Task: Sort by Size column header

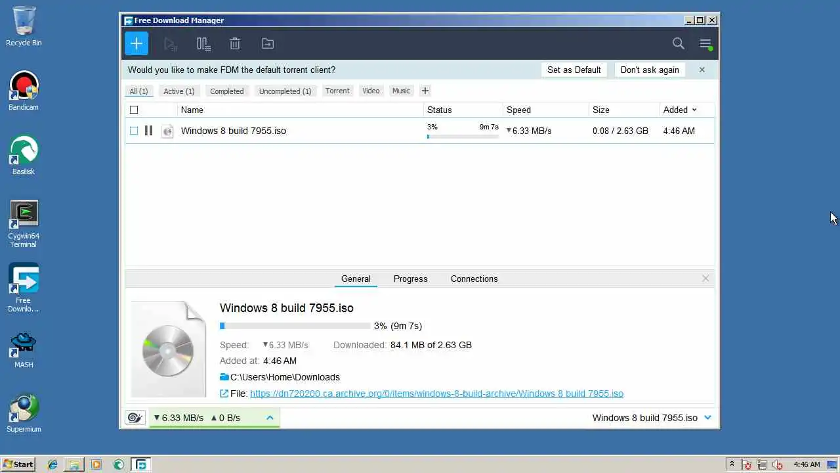Action: (624, 110)
